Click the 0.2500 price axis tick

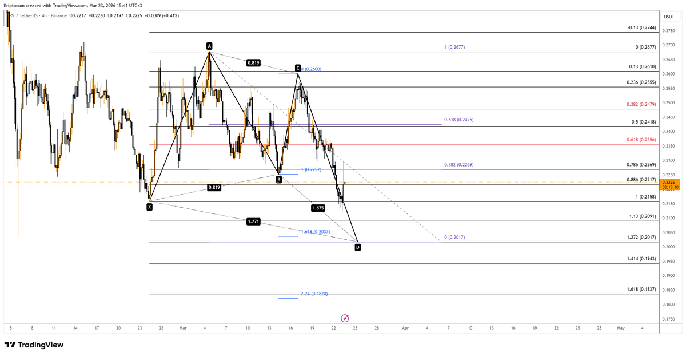(x=670, y=103)
